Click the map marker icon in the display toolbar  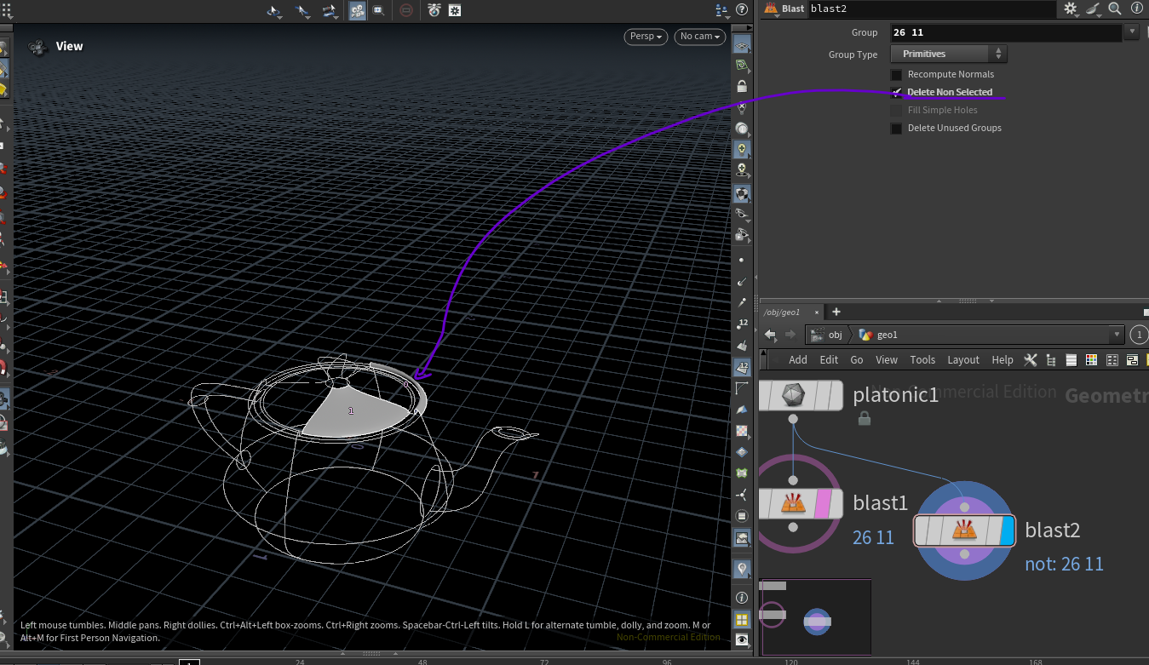pos(742,568)
